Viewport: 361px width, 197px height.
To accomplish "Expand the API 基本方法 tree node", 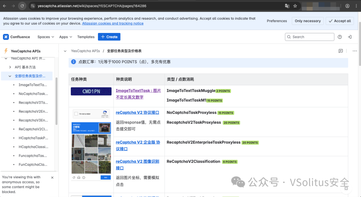I will tap(10, 67).
